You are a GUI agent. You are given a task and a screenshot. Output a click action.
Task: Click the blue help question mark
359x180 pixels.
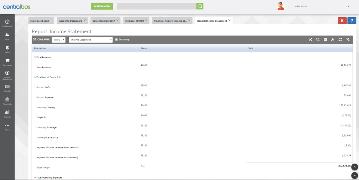pyautogui.click(x=352, y=21)
